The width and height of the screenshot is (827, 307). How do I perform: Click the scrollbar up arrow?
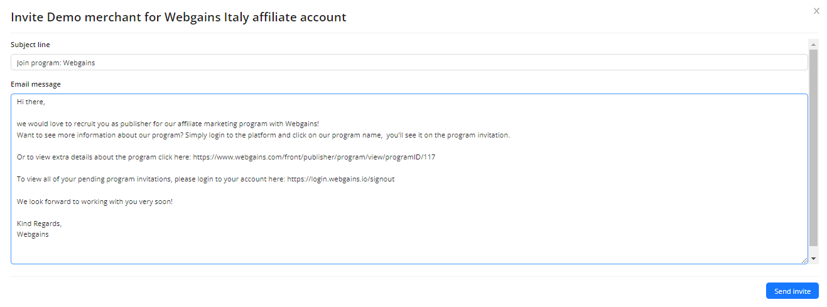point(814,45)
